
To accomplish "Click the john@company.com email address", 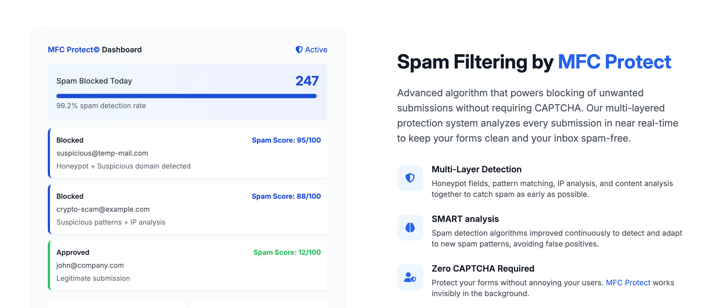I will [x=90, y=265].
